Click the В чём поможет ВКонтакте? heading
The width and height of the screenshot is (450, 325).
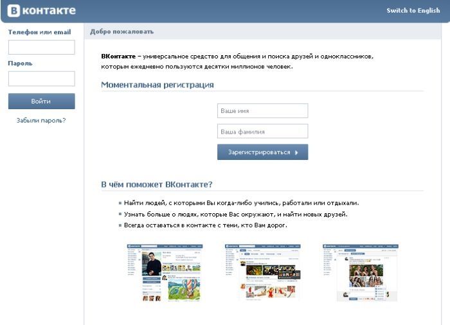(x=157, y=184)
